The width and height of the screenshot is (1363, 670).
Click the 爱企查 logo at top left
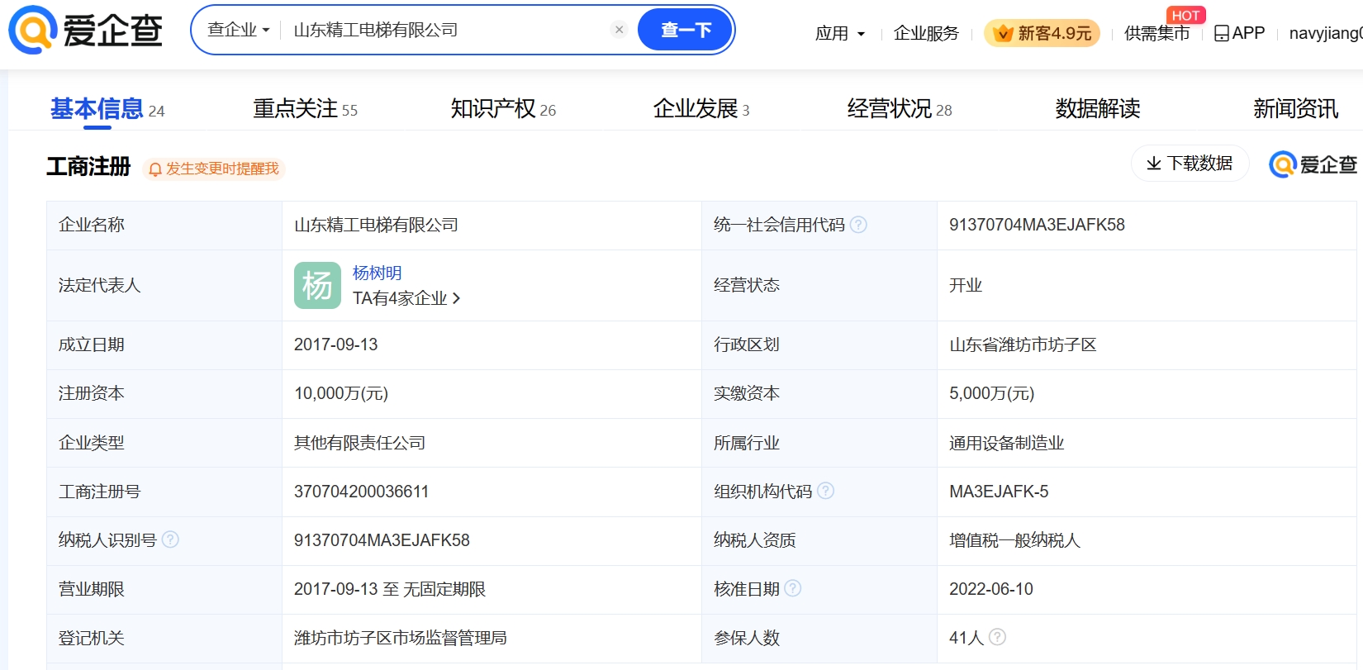[x=86, y=30]
